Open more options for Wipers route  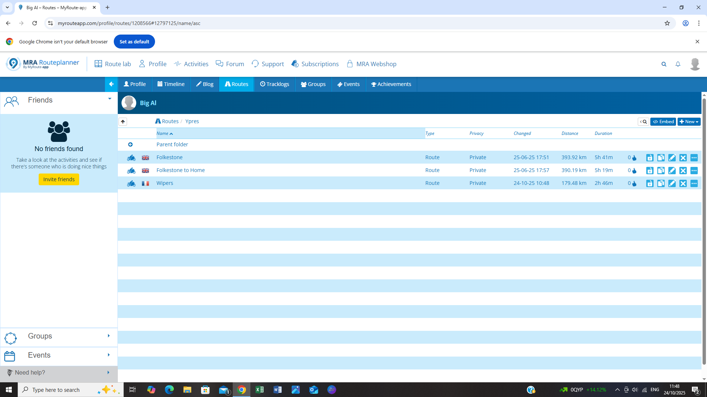point(694,183)
